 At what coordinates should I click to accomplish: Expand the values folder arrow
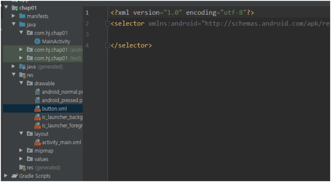pyautogui.click(x=21, y=159)
